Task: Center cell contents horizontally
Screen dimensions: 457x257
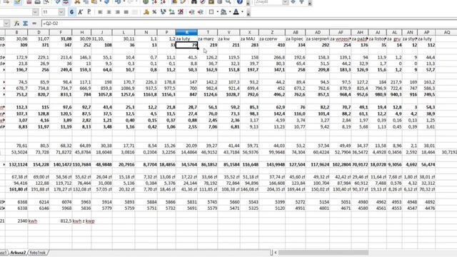Action: pos(109,12)
